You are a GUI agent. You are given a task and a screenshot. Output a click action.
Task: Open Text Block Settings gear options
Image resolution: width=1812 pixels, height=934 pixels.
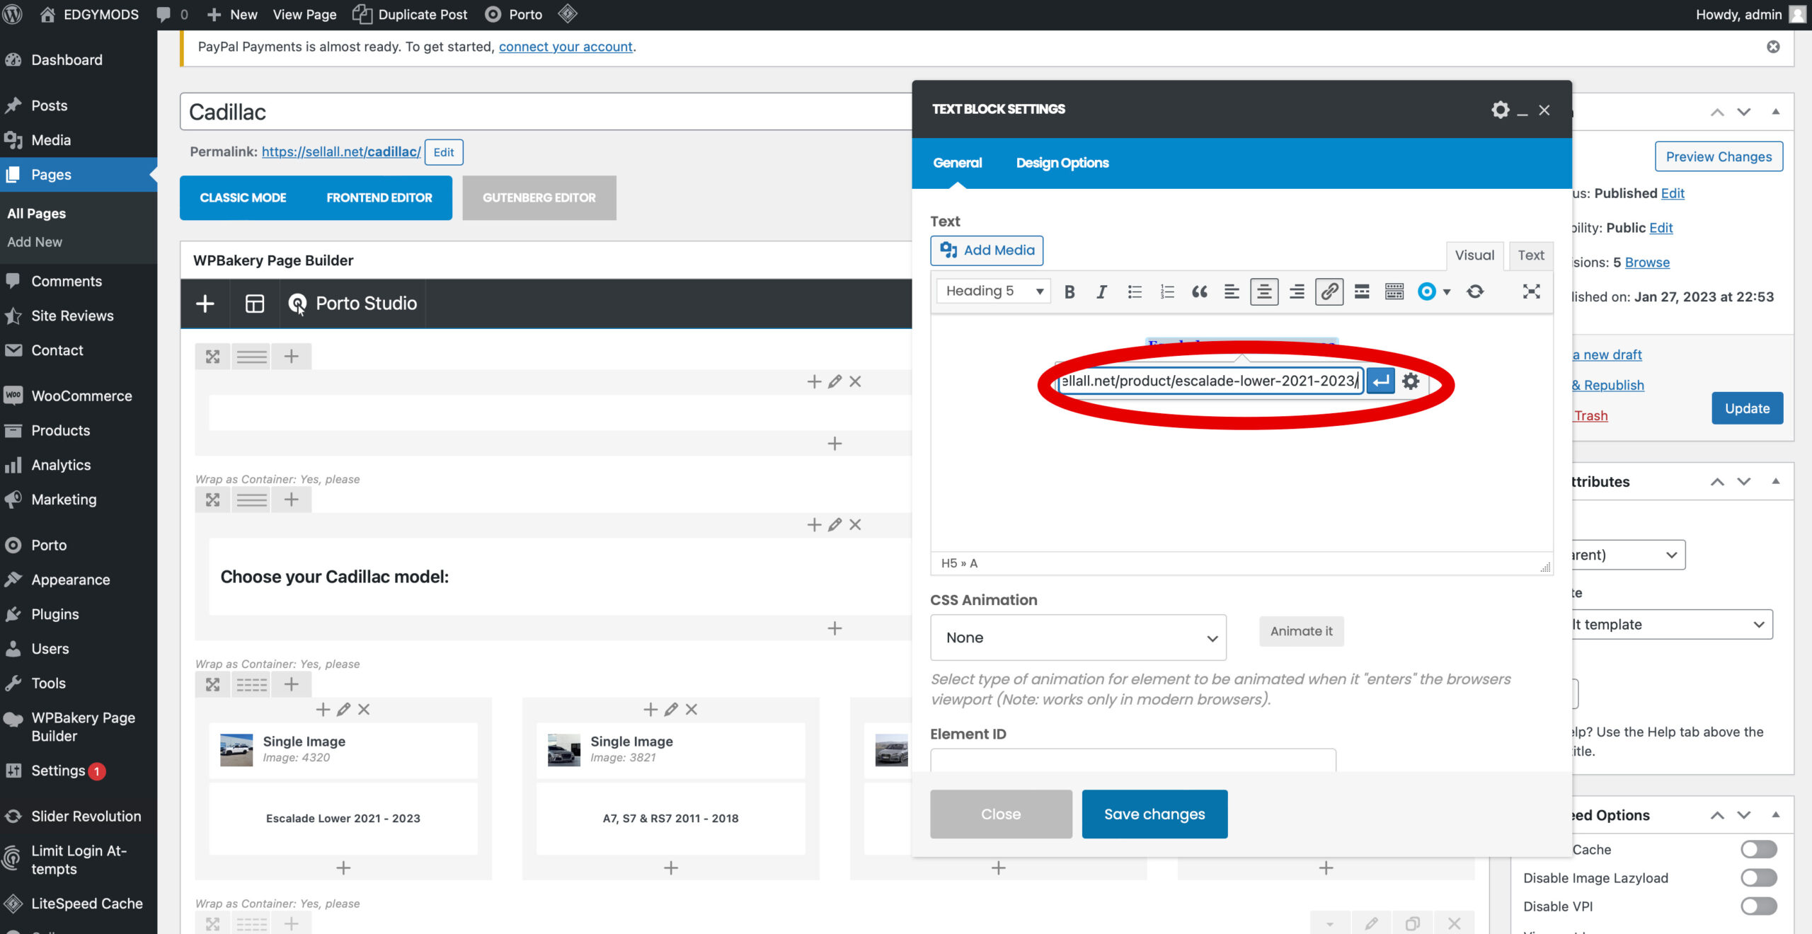pyautogui.click(x=1500, y=110)
